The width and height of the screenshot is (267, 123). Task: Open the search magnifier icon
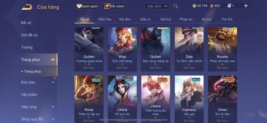(176, 6)
